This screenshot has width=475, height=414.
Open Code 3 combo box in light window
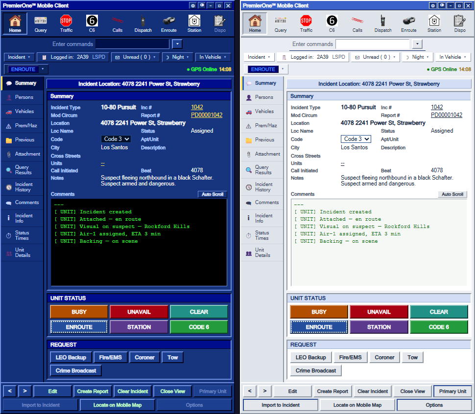pos(356,139)
